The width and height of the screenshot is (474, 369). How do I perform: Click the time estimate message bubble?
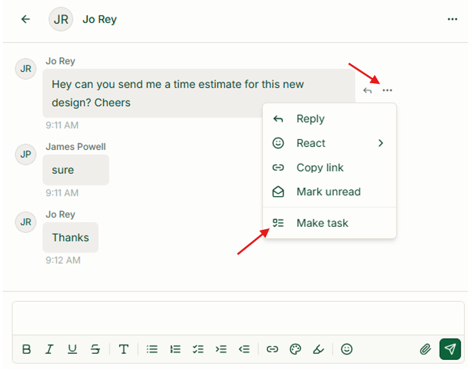coord(199,93)
